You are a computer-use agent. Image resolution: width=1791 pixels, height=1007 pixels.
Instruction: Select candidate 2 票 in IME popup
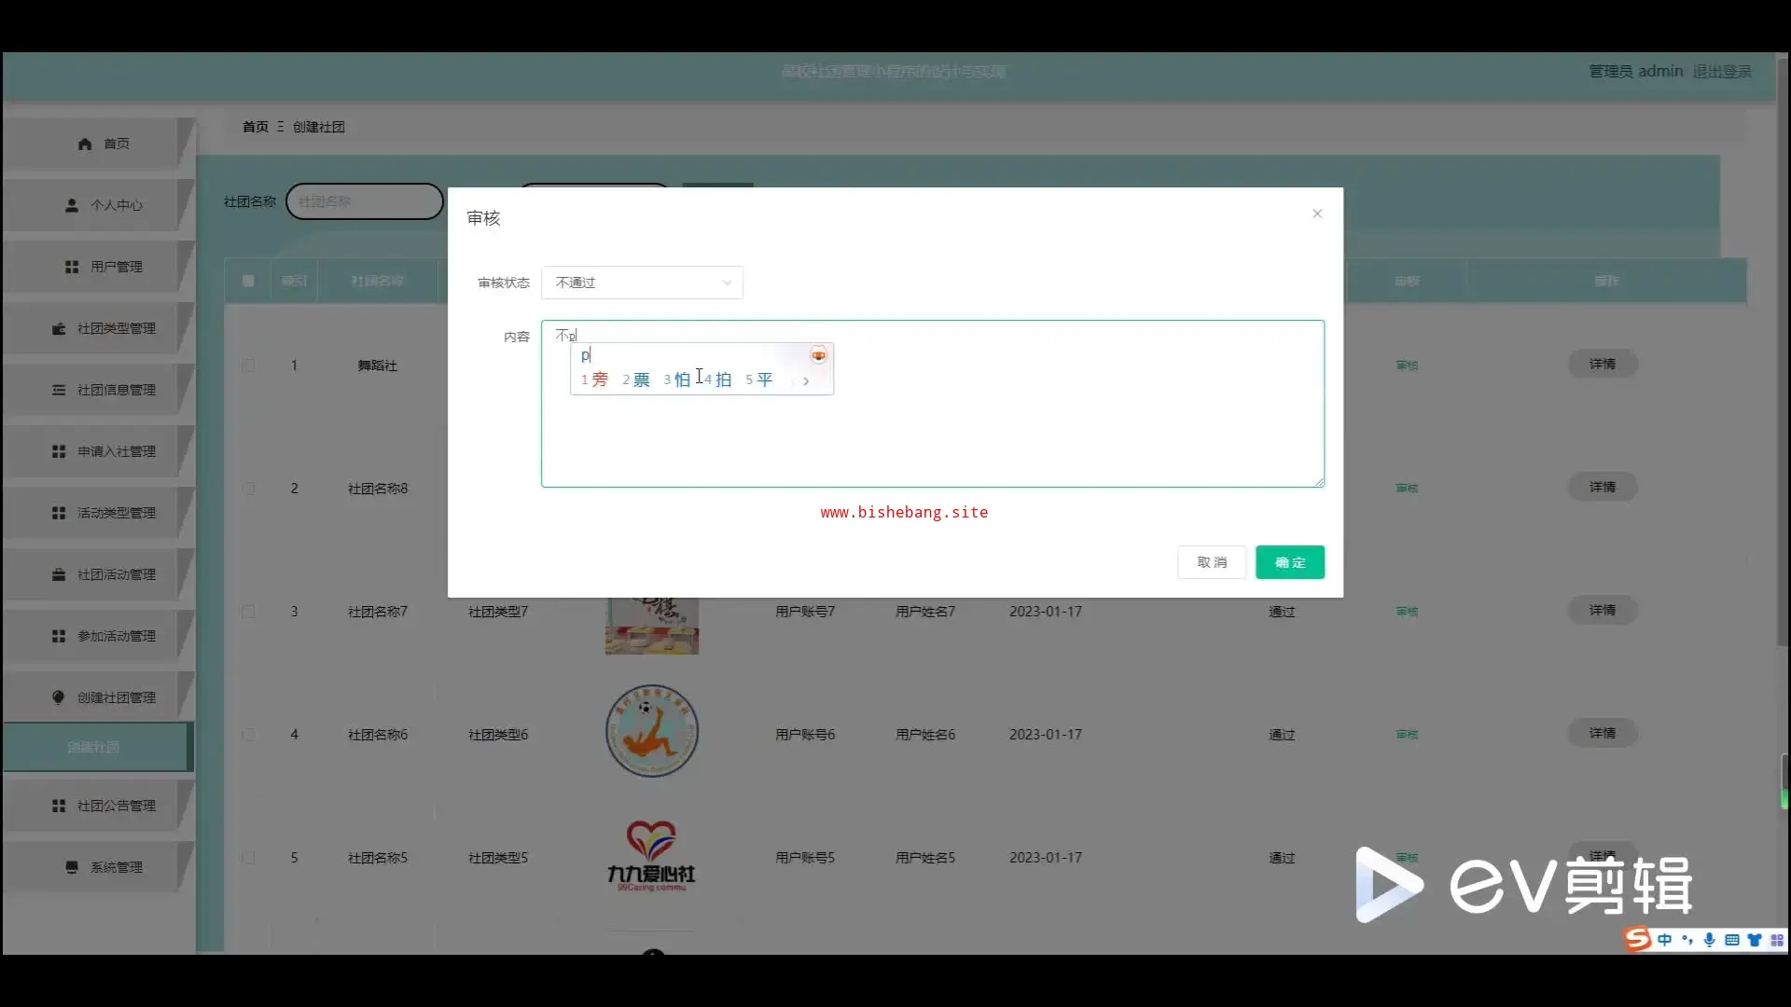(637, 379)
